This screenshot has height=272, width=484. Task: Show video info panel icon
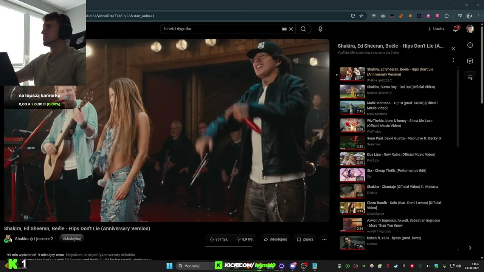coord(470,45)
